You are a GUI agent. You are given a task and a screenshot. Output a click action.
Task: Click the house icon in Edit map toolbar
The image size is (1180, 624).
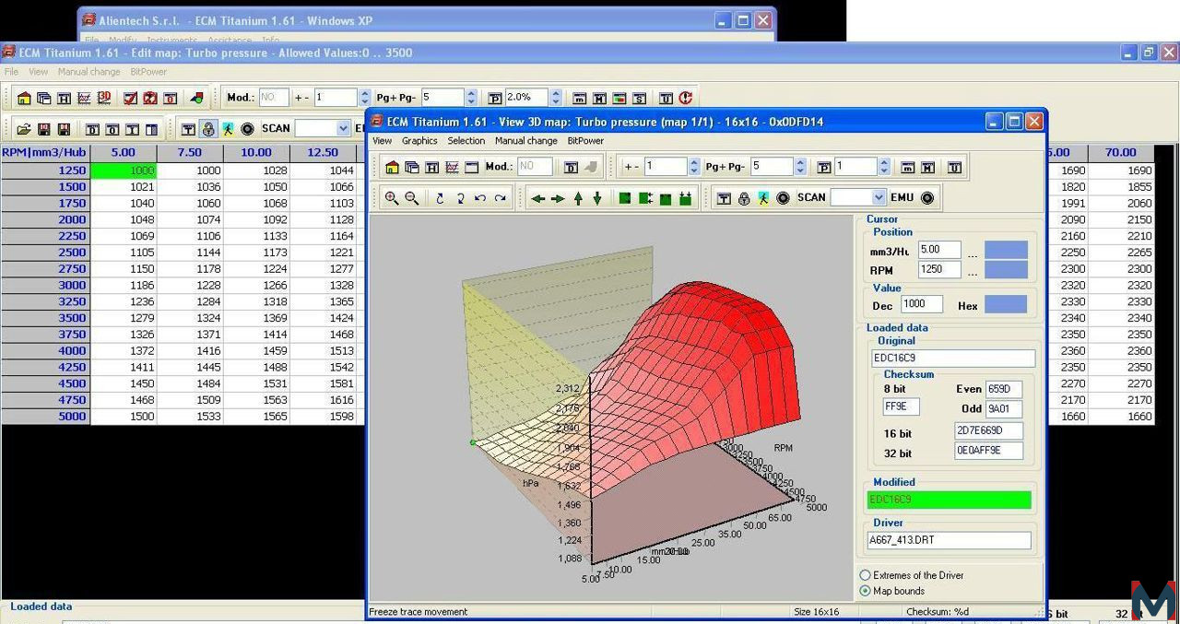click(x=24, y=98)
